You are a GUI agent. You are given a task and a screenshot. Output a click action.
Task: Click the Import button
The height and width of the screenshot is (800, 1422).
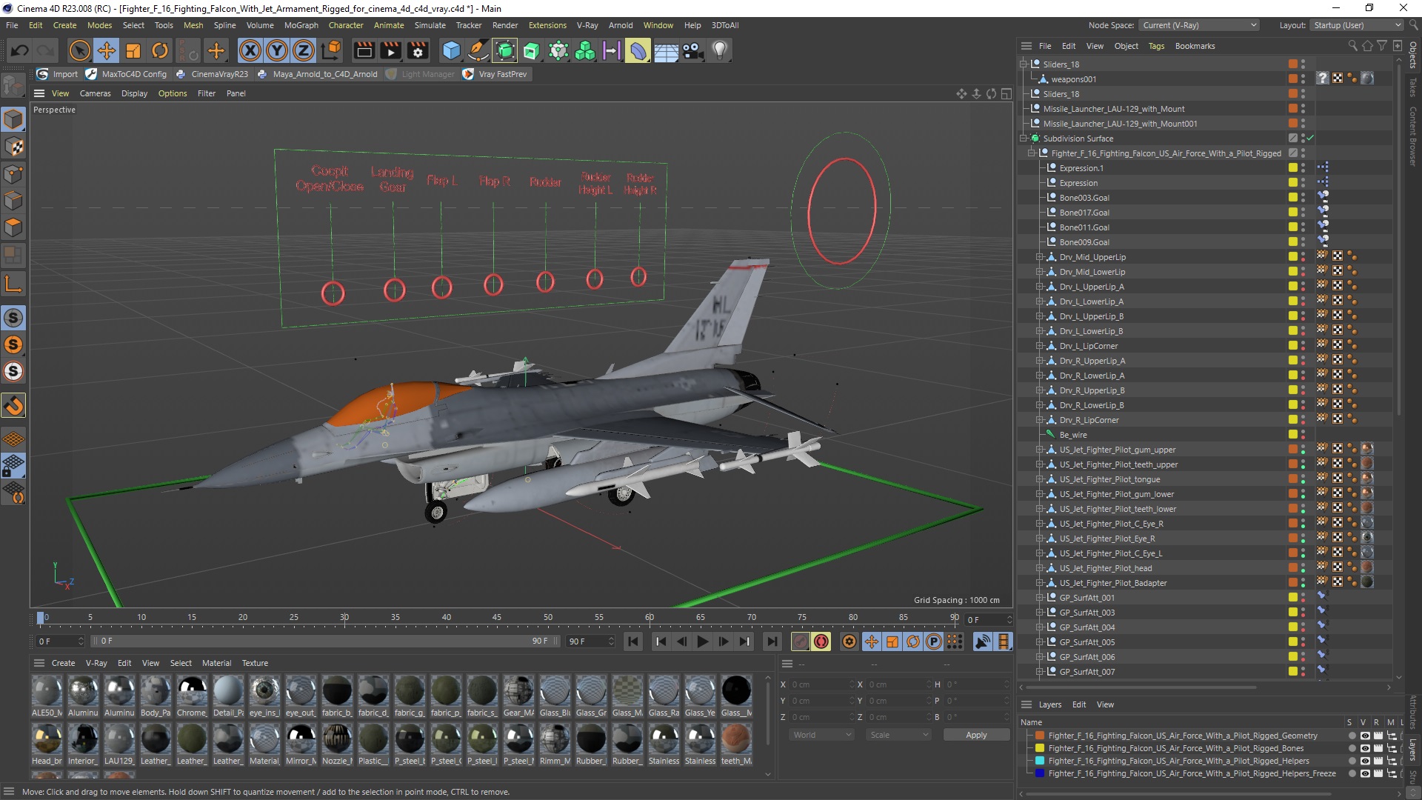click(x=58, y=74)
